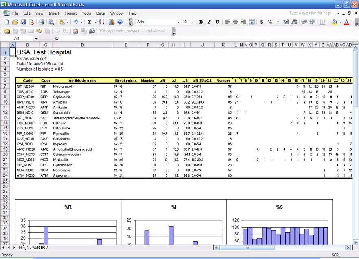The image size is (359, 259).
Task: Click the 'Type a question for help' box
Action: coord(310,13)
